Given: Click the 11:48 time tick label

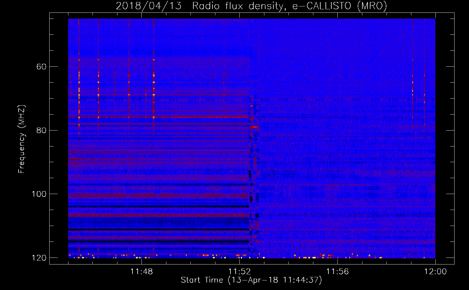Looking at the screenshot, I should (141, 272).
